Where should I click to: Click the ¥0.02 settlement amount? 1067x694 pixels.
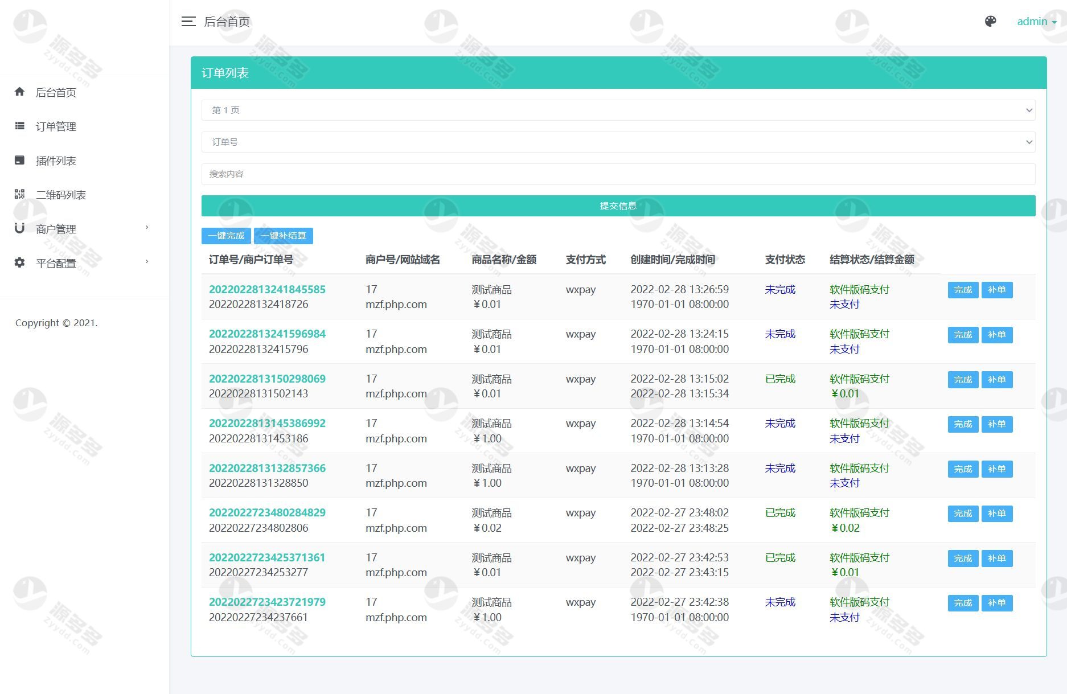coord(845,528)
